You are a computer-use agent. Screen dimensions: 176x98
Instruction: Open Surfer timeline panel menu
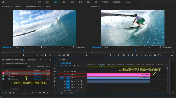tap(67, 60)
